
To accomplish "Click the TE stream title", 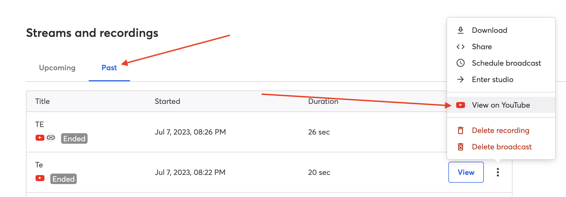I will (x=39, y=124).
